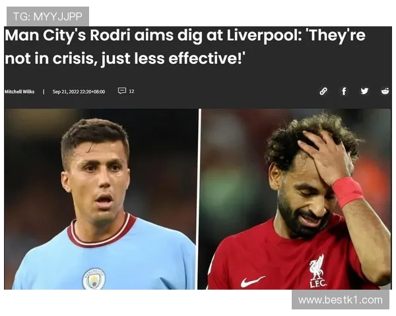396x316 pixels.
Task: Open comments via speech bubble icon
Action: [122, 91]
